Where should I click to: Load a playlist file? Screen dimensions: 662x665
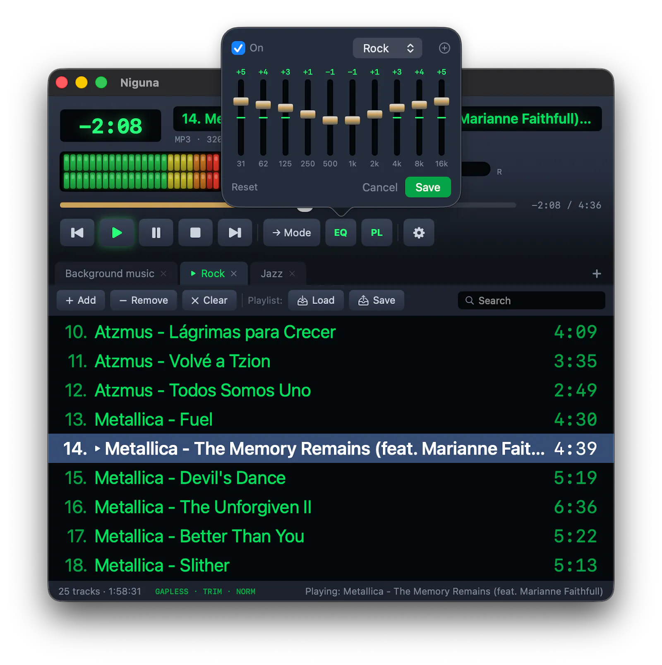(316, 300)
